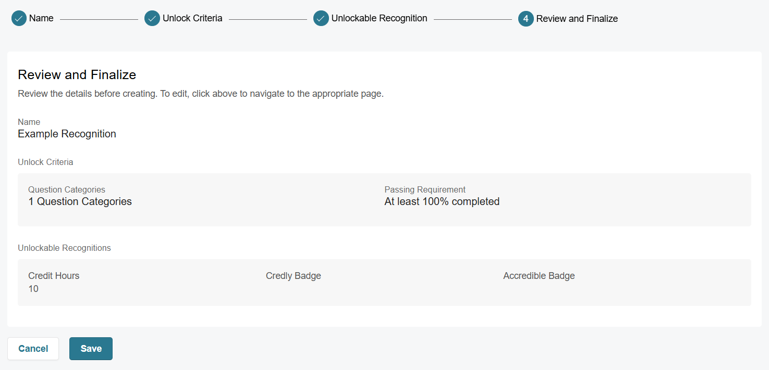
Task: Click the Credly Badge label
Action: point(293,276)
